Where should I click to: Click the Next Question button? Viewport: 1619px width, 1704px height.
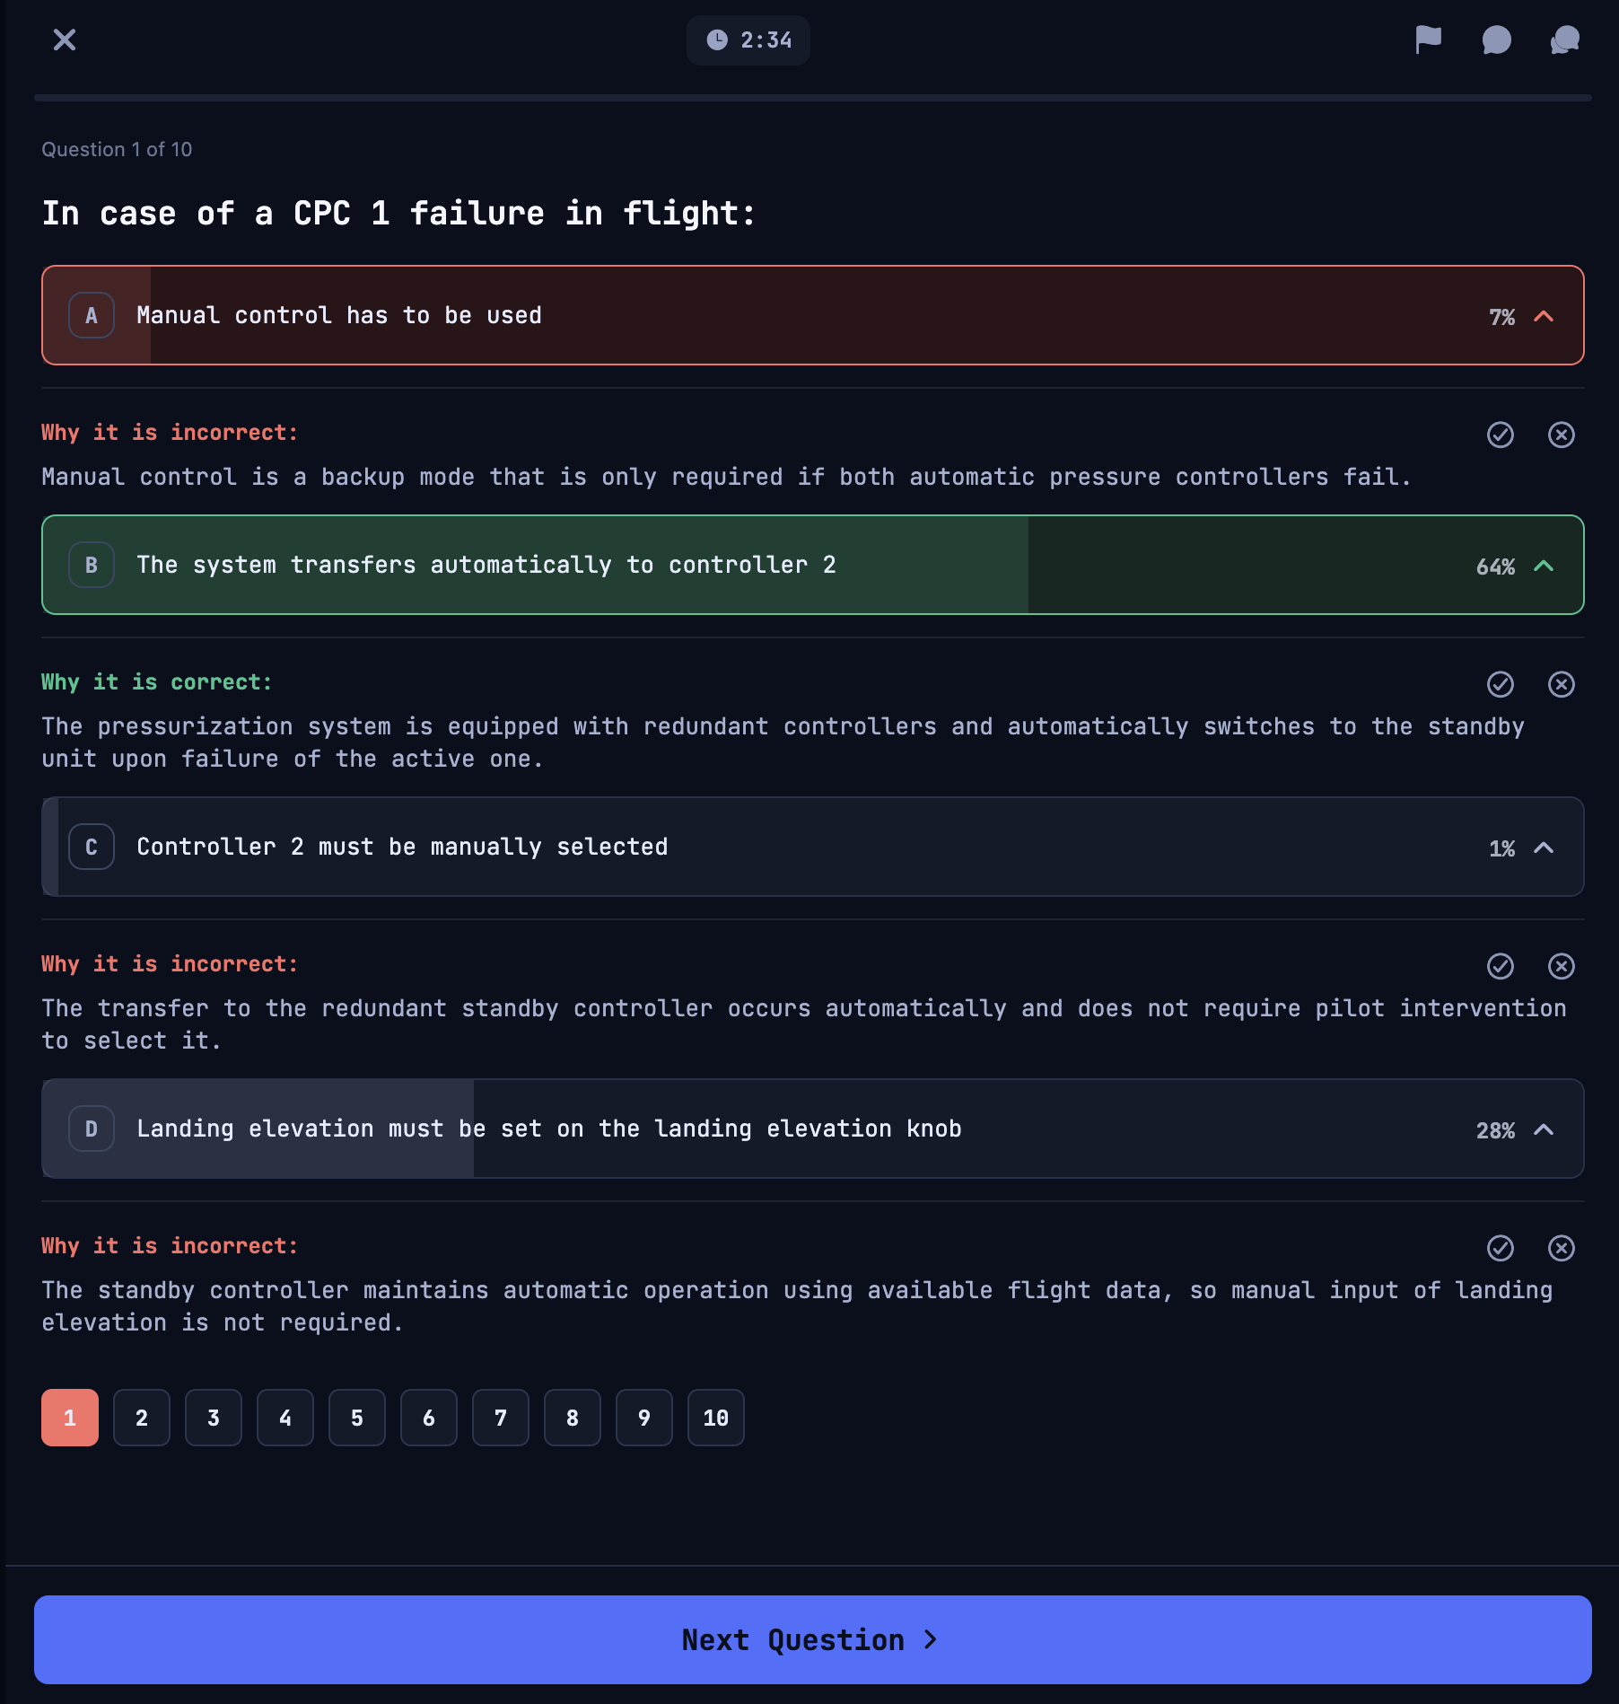coord(813,1639)
